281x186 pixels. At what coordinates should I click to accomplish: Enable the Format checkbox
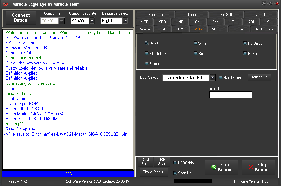click(147, 64)
